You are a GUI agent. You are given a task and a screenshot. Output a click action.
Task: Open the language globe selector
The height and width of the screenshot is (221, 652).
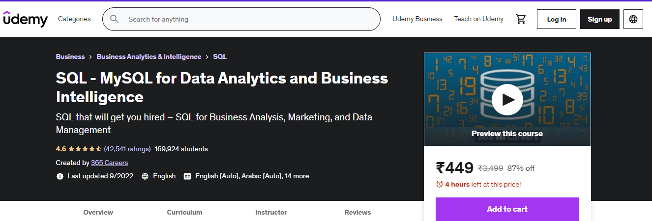[x=633, y=19]
